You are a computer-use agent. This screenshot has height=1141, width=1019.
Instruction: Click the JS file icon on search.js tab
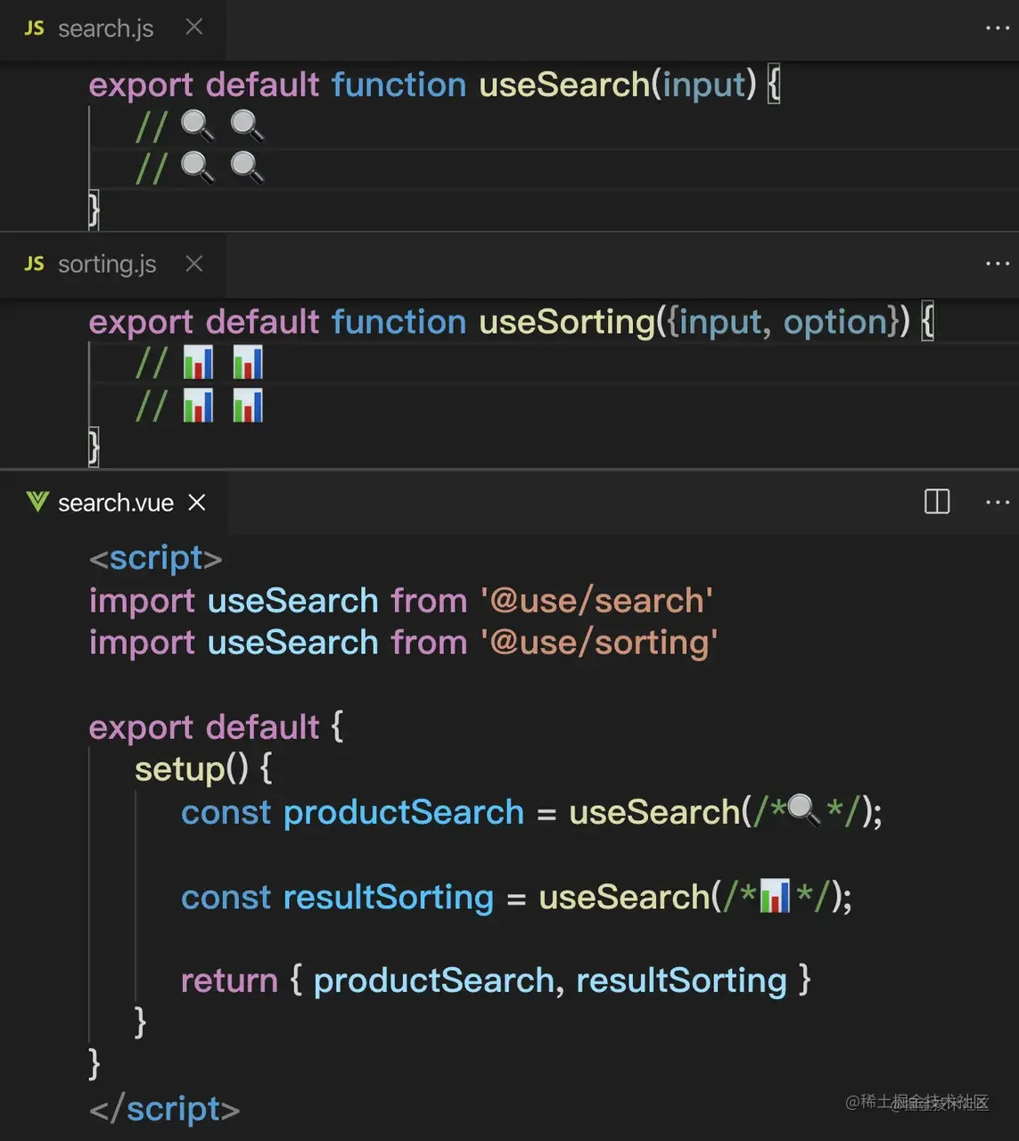pyautogui.click(x=35, y=29)
